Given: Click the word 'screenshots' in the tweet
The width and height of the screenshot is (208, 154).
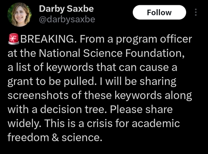Looking at the screenshot, I should [x=38, y=95].
